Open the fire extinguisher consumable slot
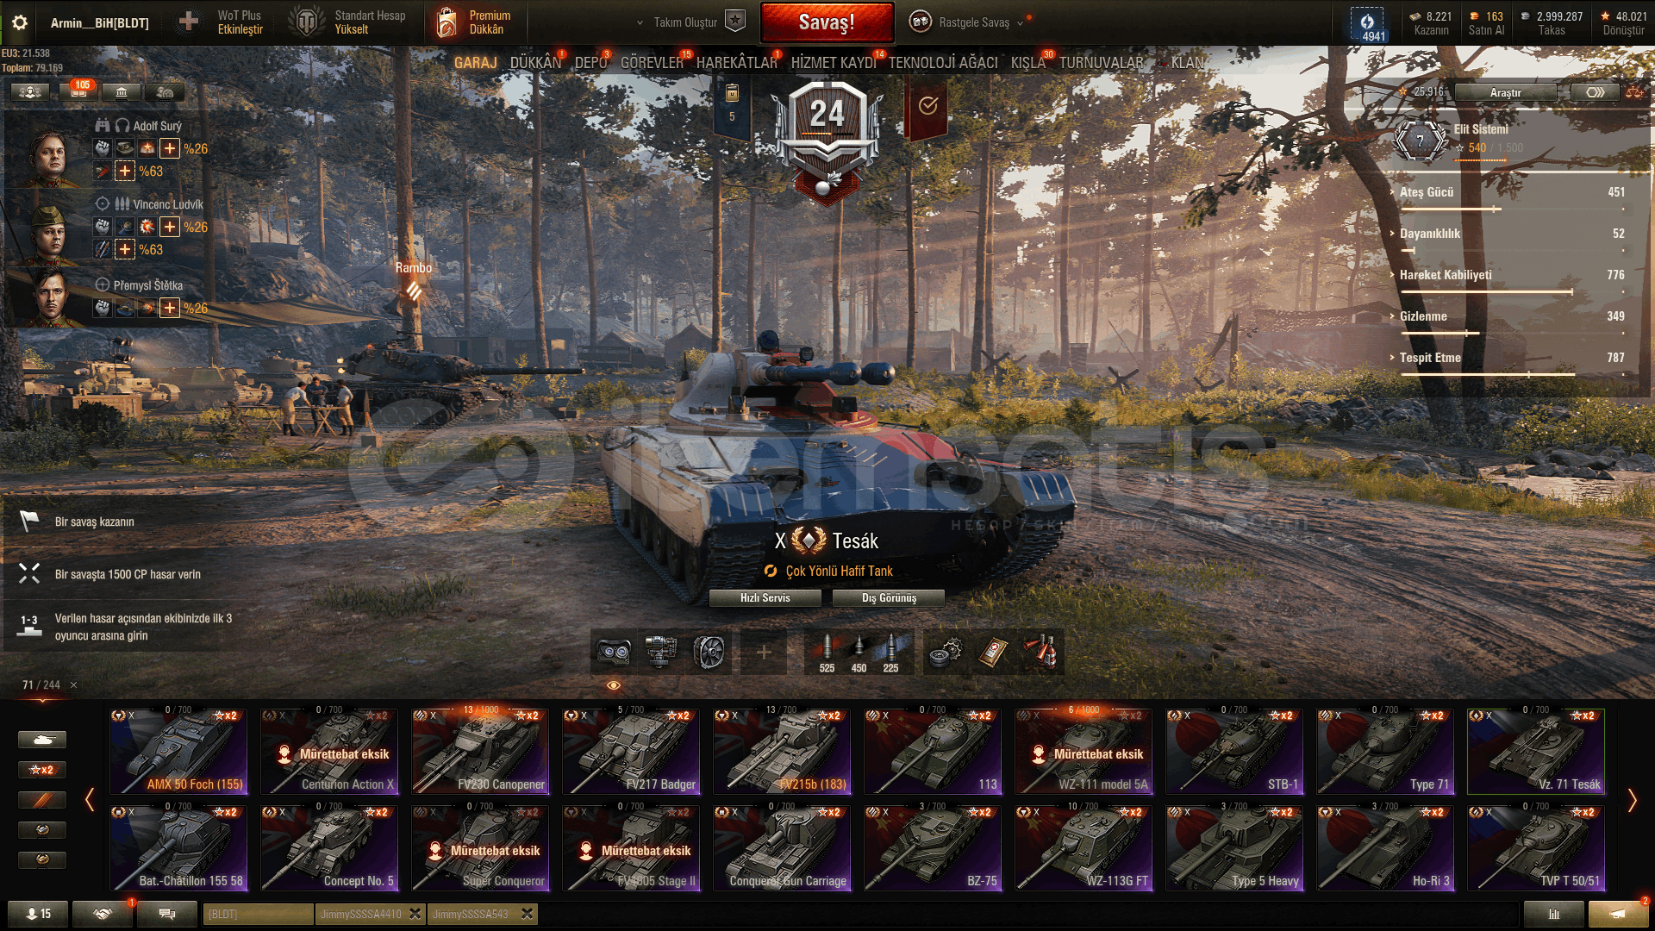The width and height of the screenshot is (1655, 931). coord(1040,652)
